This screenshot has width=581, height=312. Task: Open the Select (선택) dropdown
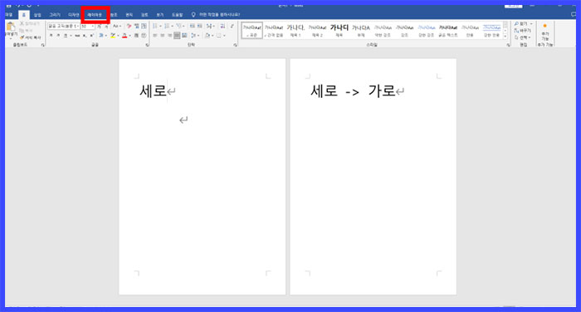(522, 37)
